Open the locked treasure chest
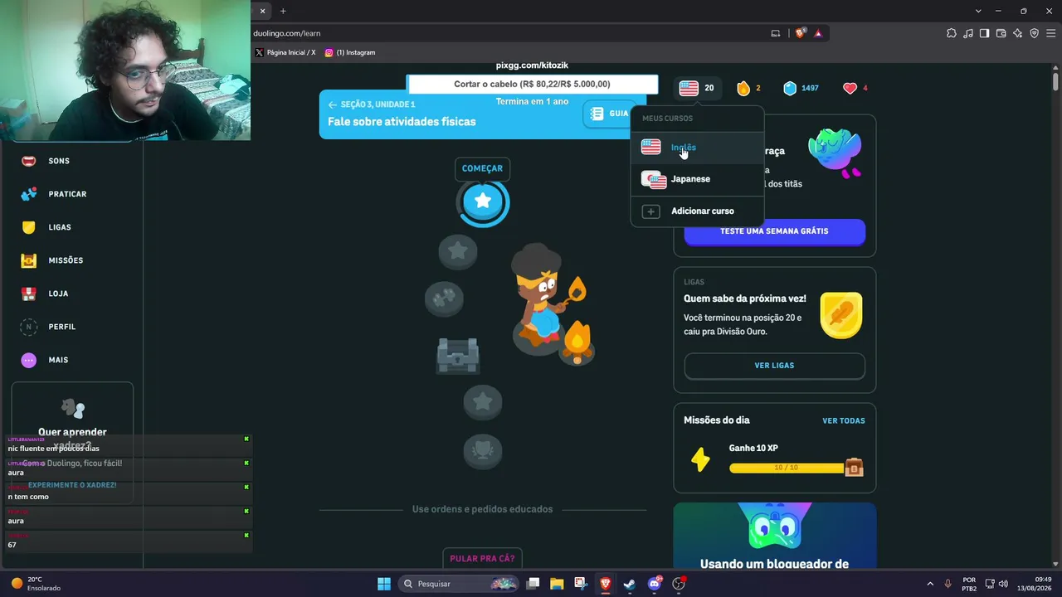This screenshot has width=1062, height=597. [458, 356]
